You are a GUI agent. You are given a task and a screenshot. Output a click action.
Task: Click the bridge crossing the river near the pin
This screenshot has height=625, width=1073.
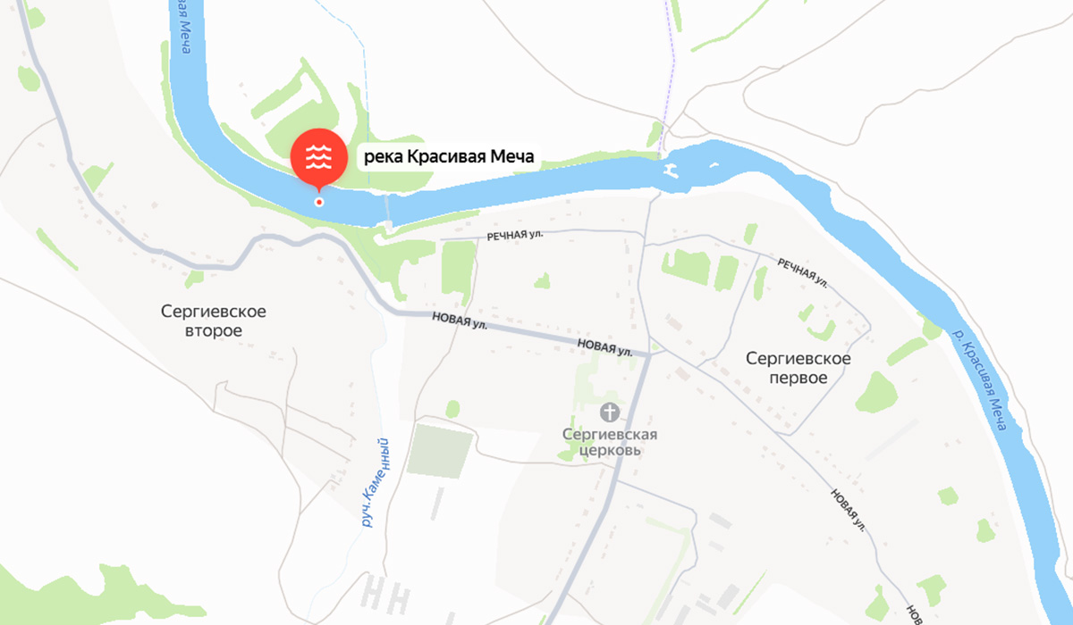point(387,211)
